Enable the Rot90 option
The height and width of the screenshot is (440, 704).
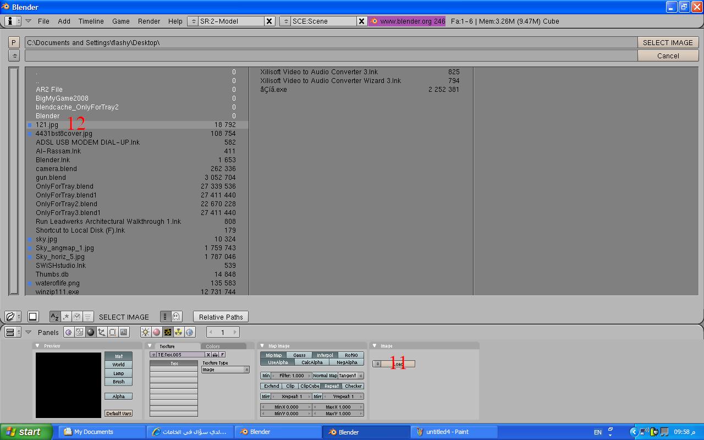(x=351, y=355)
